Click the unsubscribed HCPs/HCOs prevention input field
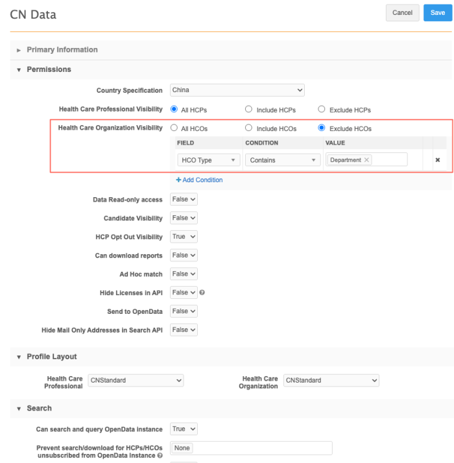Image resolution: width=454 pixels, height=463 pixels. (x=259, y=448)
